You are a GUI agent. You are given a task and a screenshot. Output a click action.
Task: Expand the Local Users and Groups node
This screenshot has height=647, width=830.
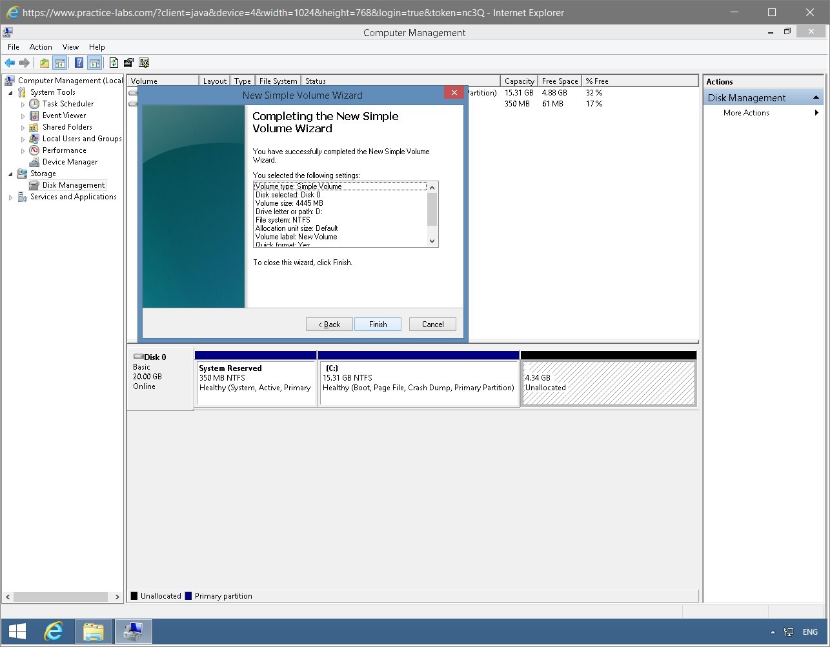(x=22, y=139)
